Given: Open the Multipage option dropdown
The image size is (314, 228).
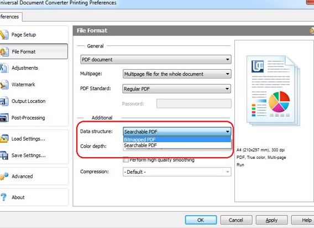Looking at the screenshot, I should [x=177, y=74].
